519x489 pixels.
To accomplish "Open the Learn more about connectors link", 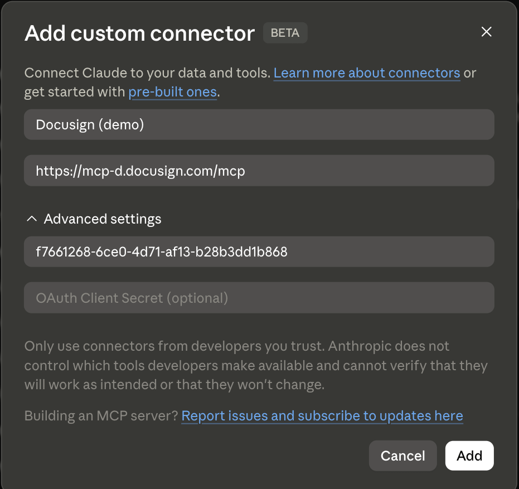I will 367,73.
